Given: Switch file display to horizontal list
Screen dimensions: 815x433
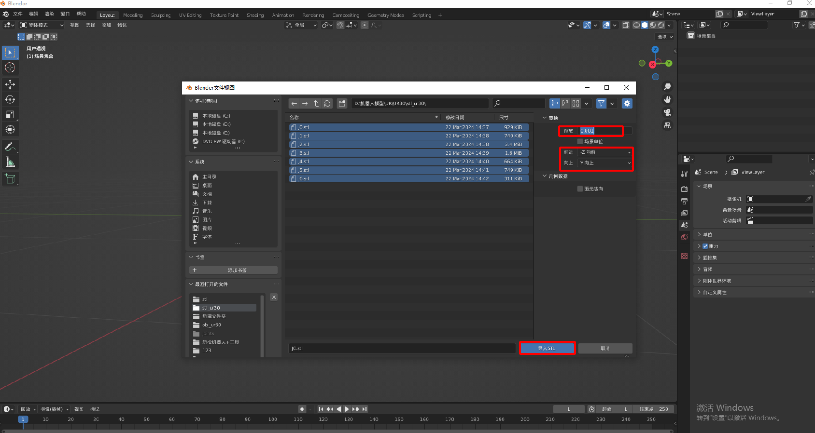Looking at the screenshot, I should (565, 103).
